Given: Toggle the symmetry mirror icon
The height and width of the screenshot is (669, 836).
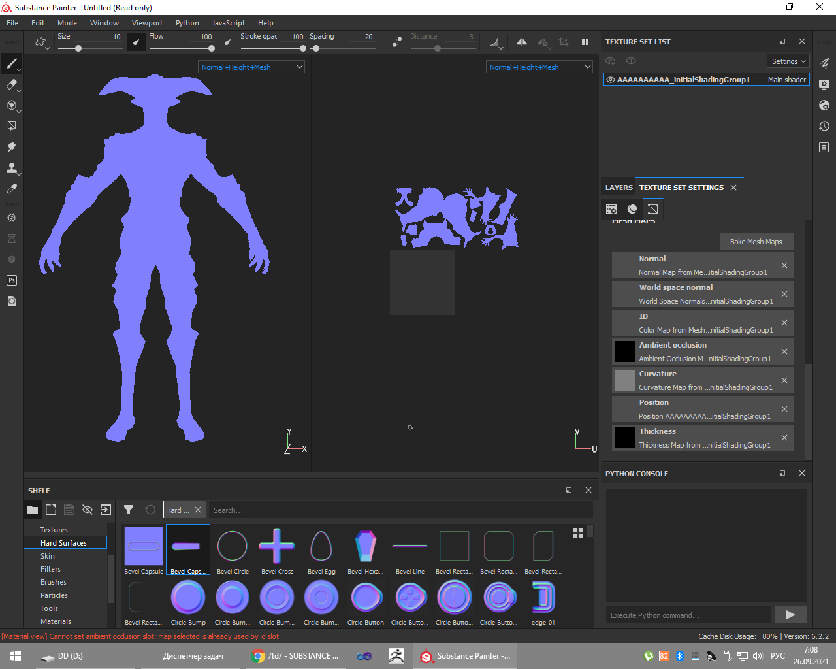Looking at the screenshot, I should (x=521, y=42).
